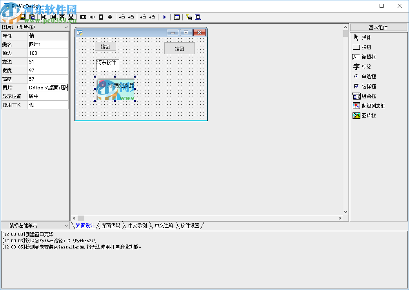Image resolution: width=409 pixels, height=290 pixels.
Task: Click the increase width double-arrow icon
Action: tap(83, 17)
